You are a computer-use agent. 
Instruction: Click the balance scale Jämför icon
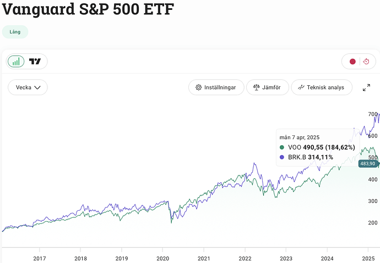[257, 87]
